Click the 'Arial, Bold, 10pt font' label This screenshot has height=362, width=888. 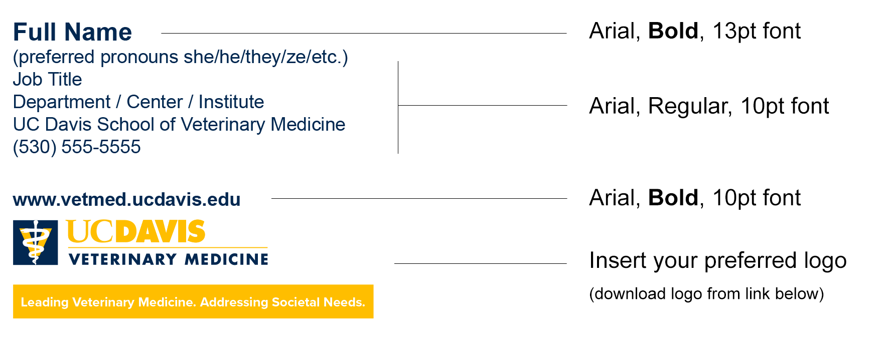[694, 198]
